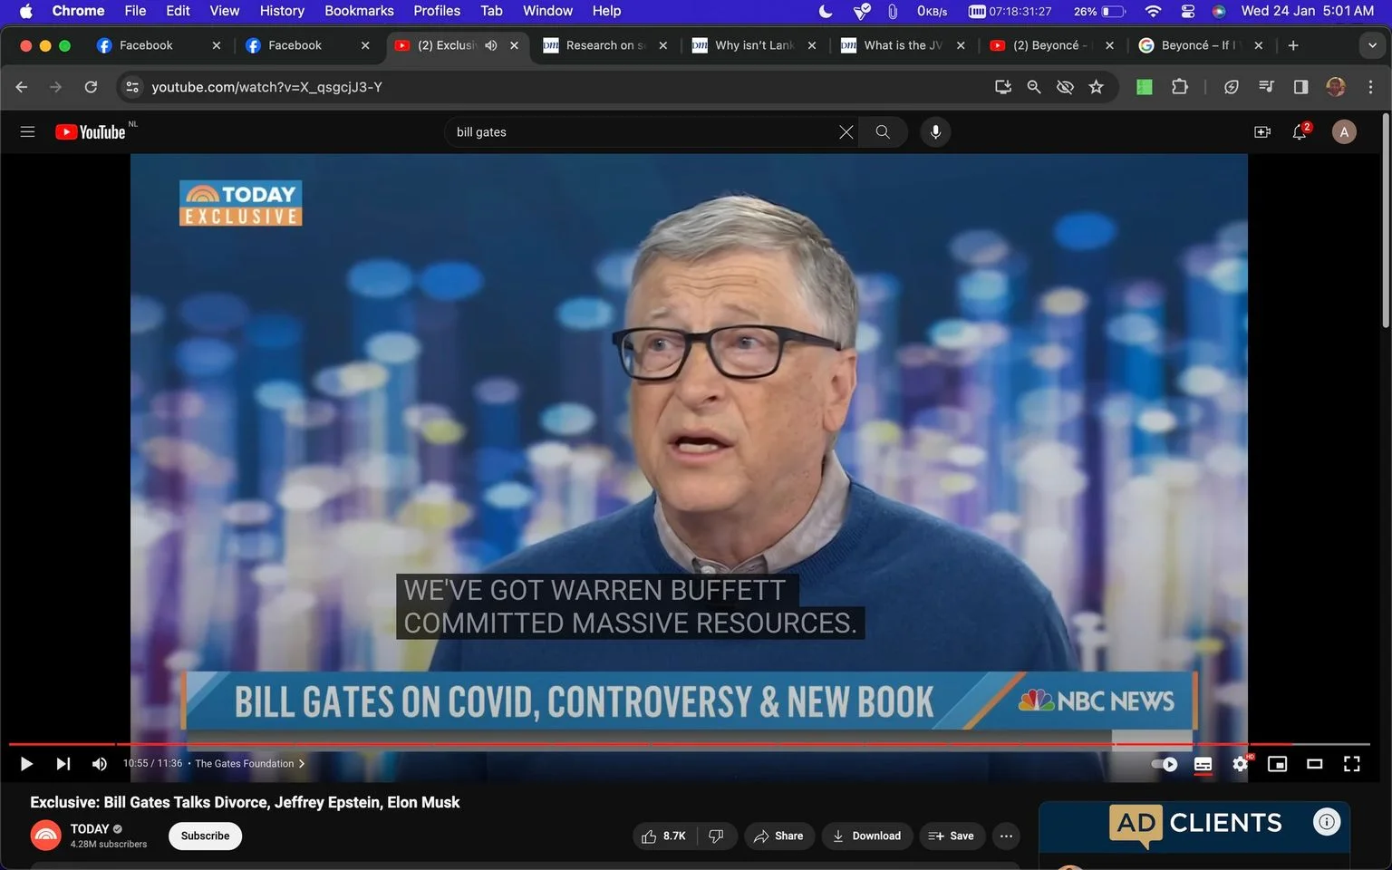The width and height of the screenshot is (1392, 870).
Task: Skip to the next video
Action: pyautogui.click(x=63, y=764)
